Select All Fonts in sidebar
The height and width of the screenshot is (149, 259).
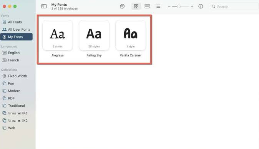(x=17, y=22)
